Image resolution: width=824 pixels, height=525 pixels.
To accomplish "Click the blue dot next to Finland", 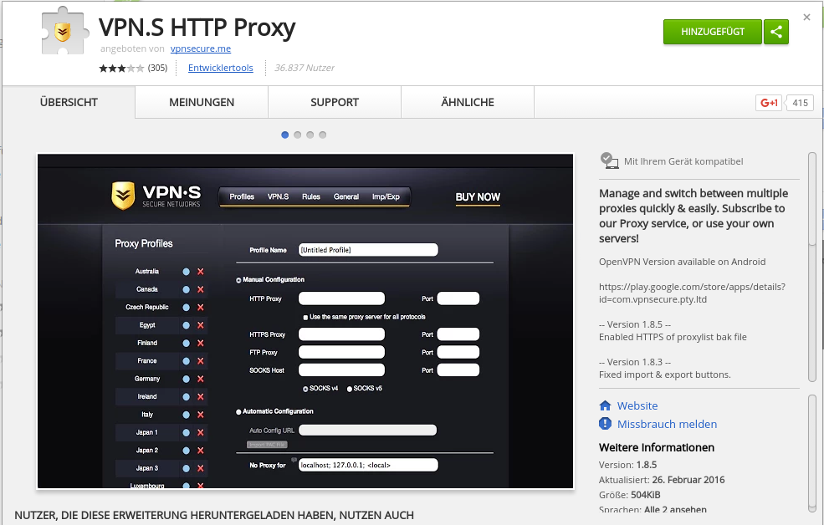I will coord(186,343).
